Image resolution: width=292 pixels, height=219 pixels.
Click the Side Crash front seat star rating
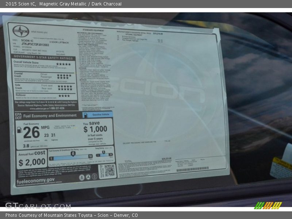pyautogui.click(x=65, y=86)
